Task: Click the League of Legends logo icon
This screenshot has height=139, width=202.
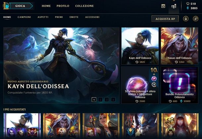Action: [x=6, y=6]
